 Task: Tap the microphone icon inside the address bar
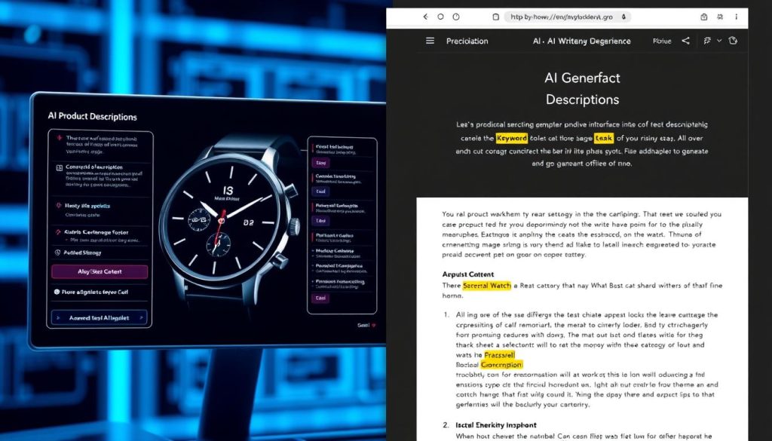pos(623,17)
